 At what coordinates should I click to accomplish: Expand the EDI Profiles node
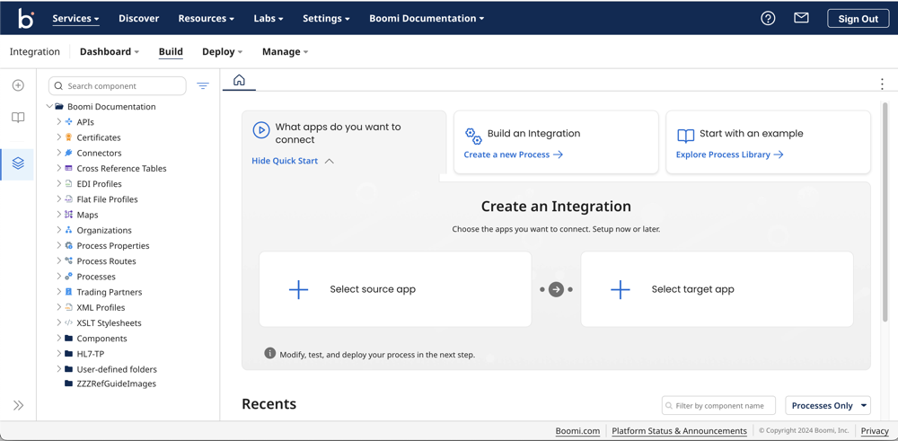pyautogui.click(x=59, y=184)
